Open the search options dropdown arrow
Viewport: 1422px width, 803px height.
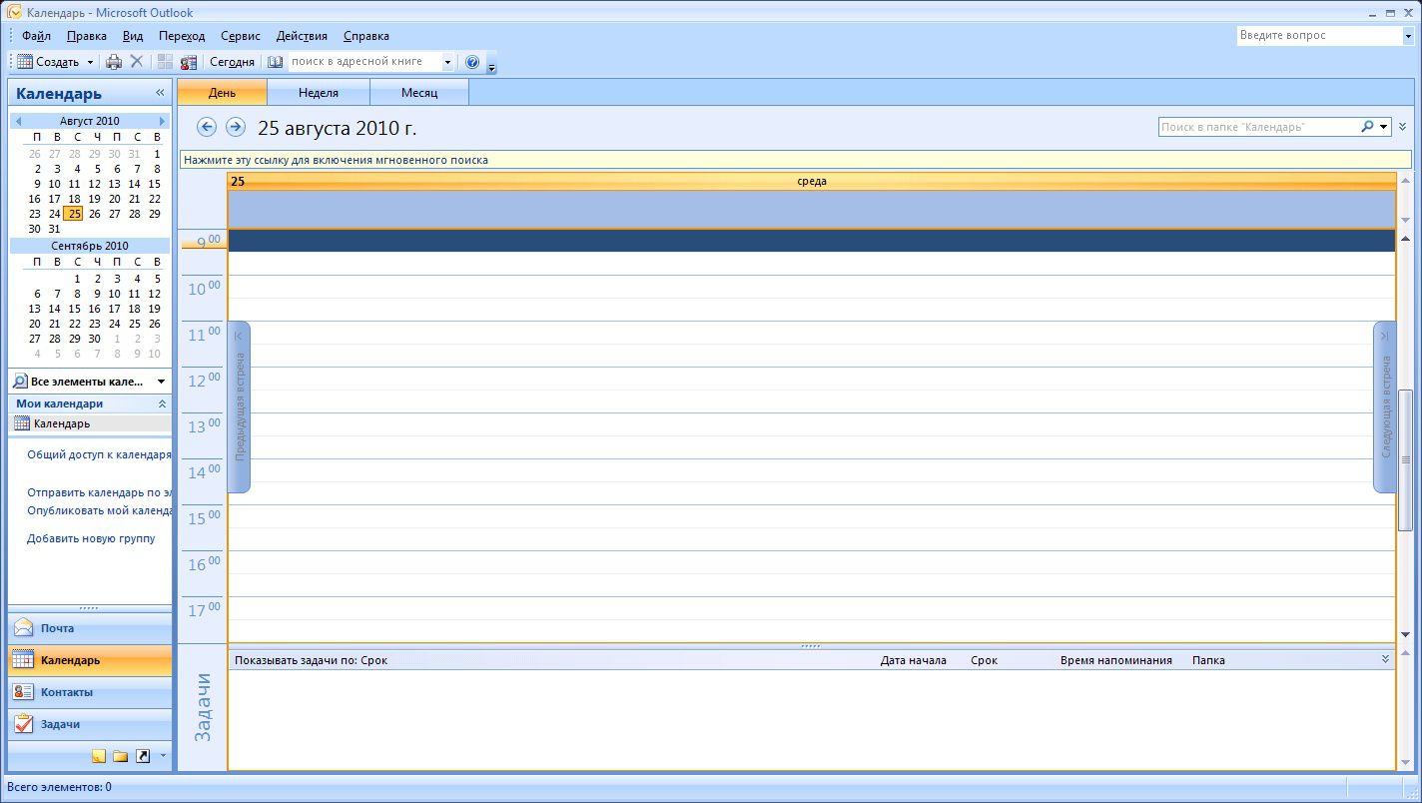pyautogui.click(x=1384, y=127)
